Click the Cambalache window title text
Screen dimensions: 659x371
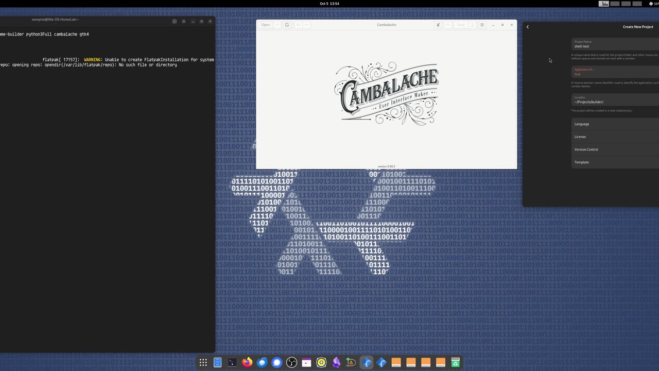point(387,25)
